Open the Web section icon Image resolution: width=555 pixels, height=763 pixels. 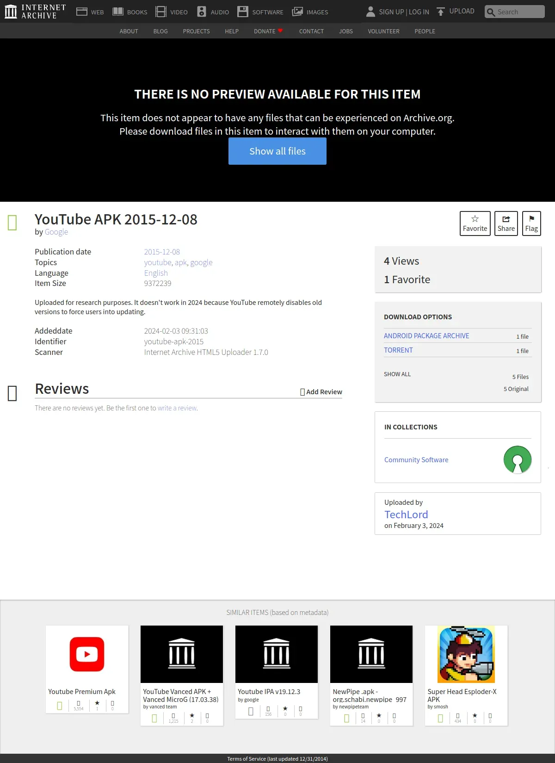pos(82,12)
